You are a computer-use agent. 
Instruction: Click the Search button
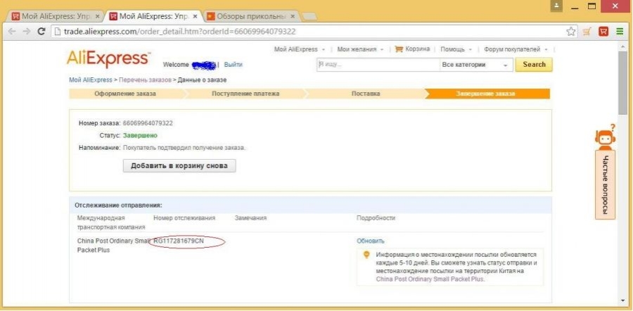[x=534, y=65]
